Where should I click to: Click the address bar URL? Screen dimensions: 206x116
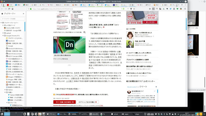[x=52, y=9]
